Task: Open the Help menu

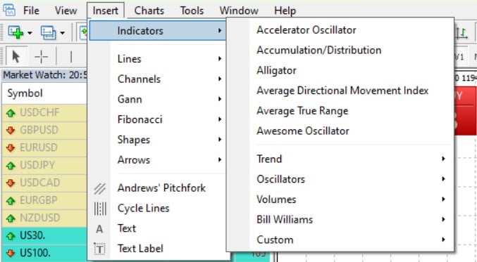Action: point(285,11)
